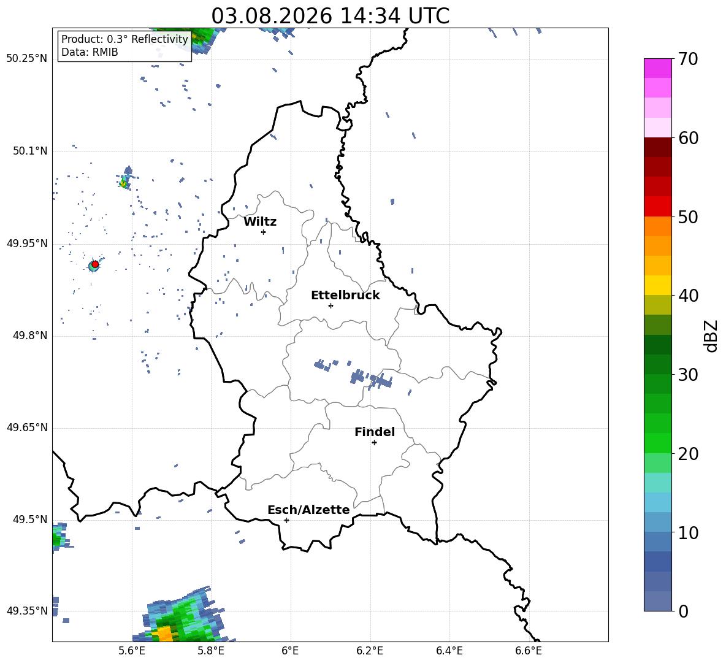Screen dimensions: 726x663
Task: Click the Findel station cross marker
Action: pyautogui.click(x=374, y=443)
